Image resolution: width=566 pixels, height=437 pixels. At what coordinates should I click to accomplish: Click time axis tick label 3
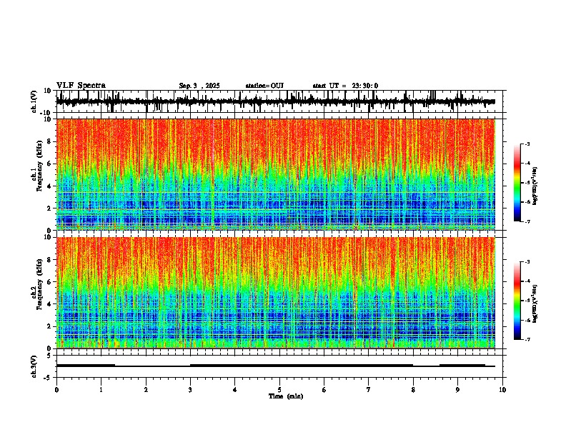pyautogui.click(x=190, y=390)
